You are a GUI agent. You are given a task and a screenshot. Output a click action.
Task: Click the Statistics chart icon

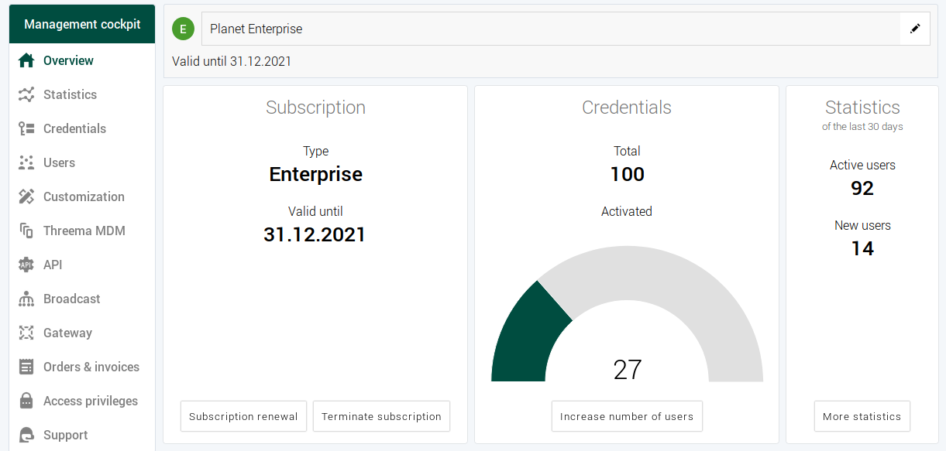point(26,94)
